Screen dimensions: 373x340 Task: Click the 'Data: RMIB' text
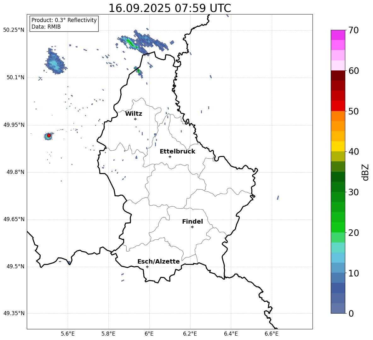click(x=46, y=27)
